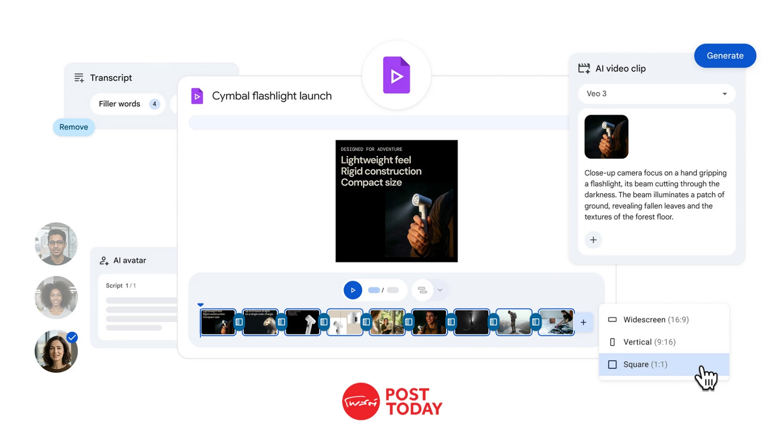The height and width of the screenshot is (441, 784).
Task: Choose the curly-haired woman avatar
Action: [x=56, y=298]
